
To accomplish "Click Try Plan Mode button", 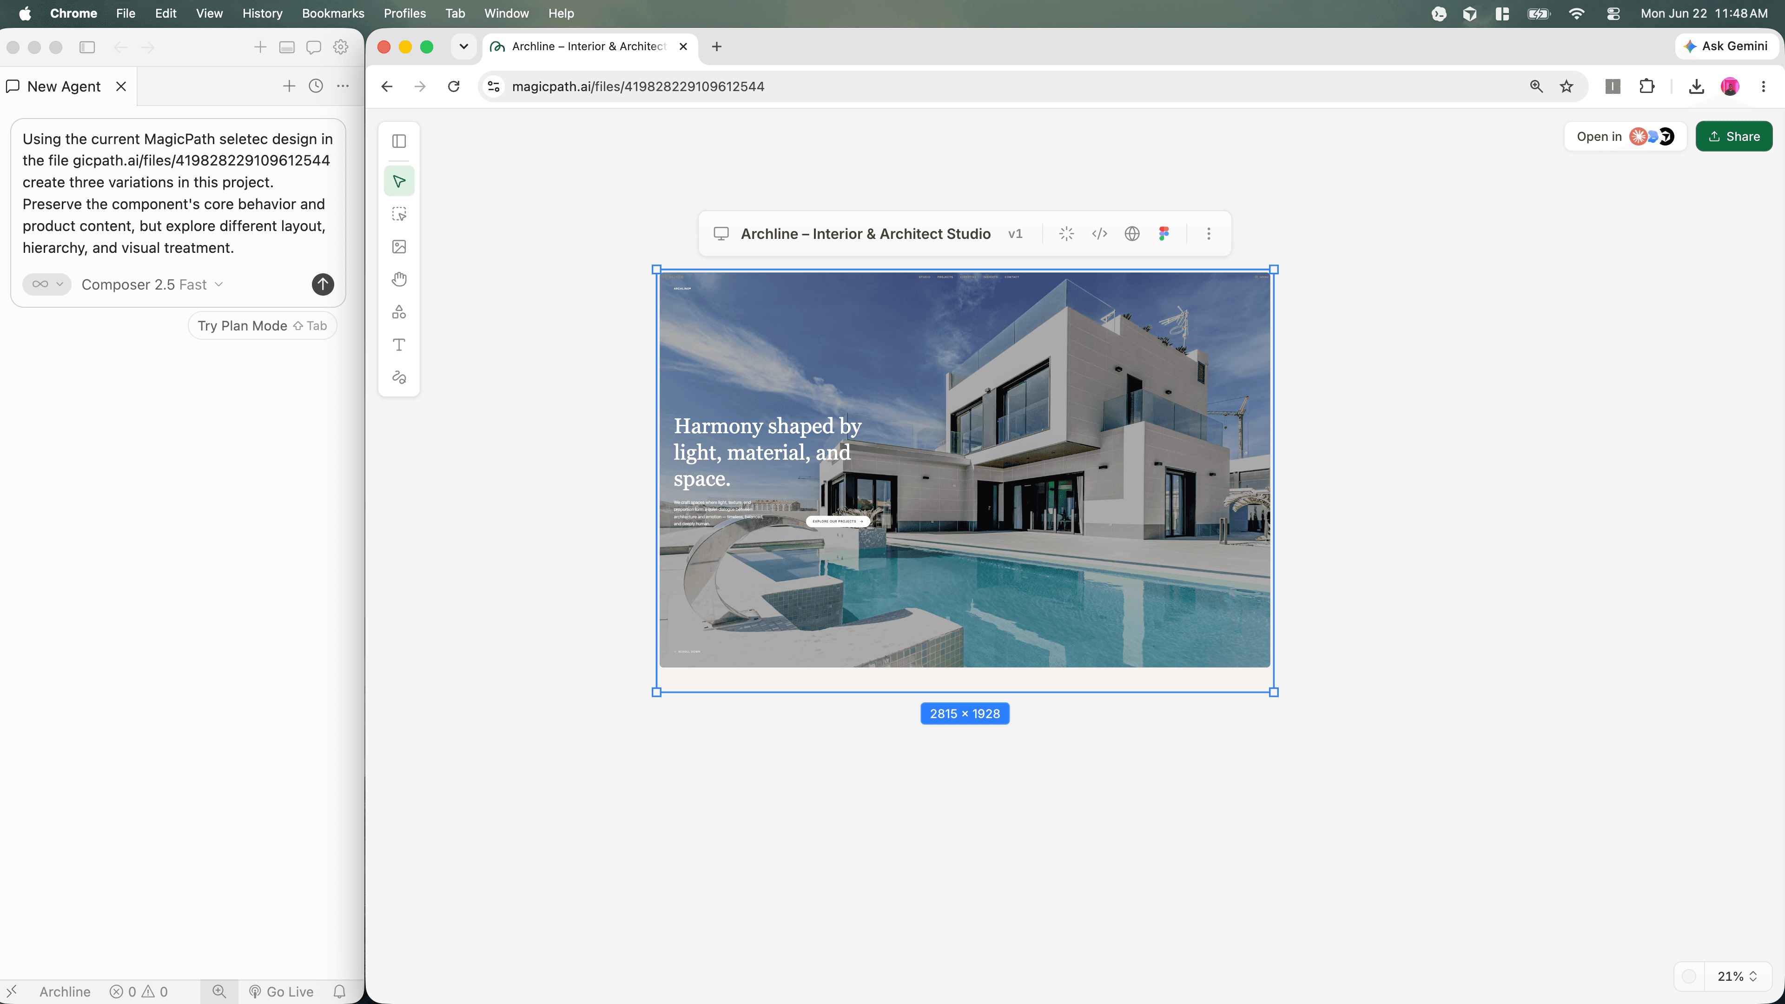I will pos(262,326).
